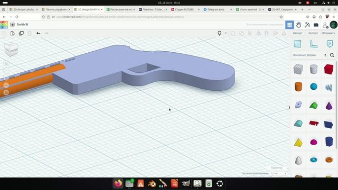Click the Home view button
Screen dimensions: 338x190
coord(6,63)
